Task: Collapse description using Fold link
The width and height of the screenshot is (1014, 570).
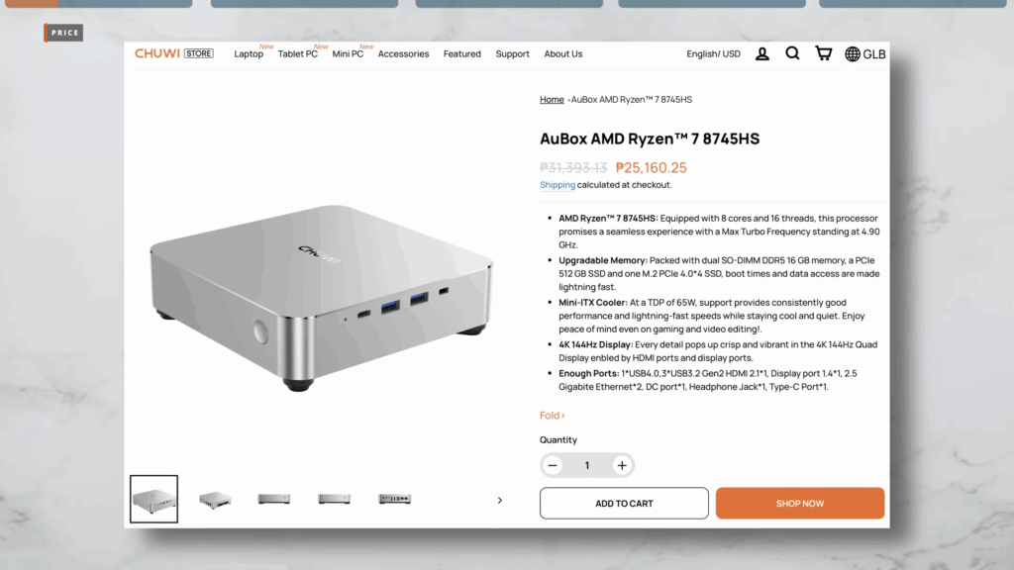Action: [x=553, y=416]
